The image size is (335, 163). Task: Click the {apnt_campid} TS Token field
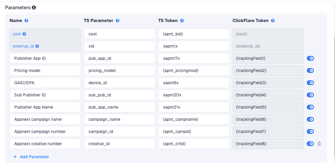(194, 131)
